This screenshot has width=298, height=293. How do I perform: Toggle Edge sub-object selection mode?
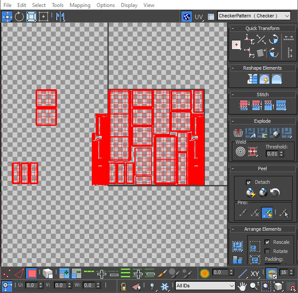click(19, 273)
